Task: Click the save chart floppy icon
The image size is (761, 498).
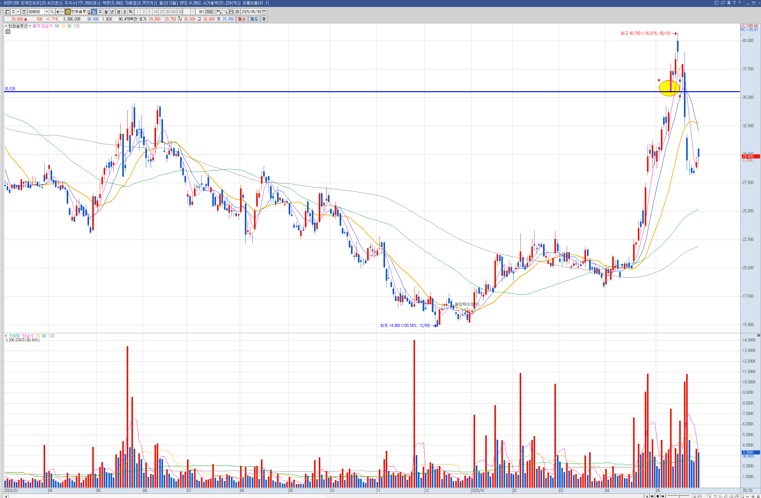Action: [231, 12]
